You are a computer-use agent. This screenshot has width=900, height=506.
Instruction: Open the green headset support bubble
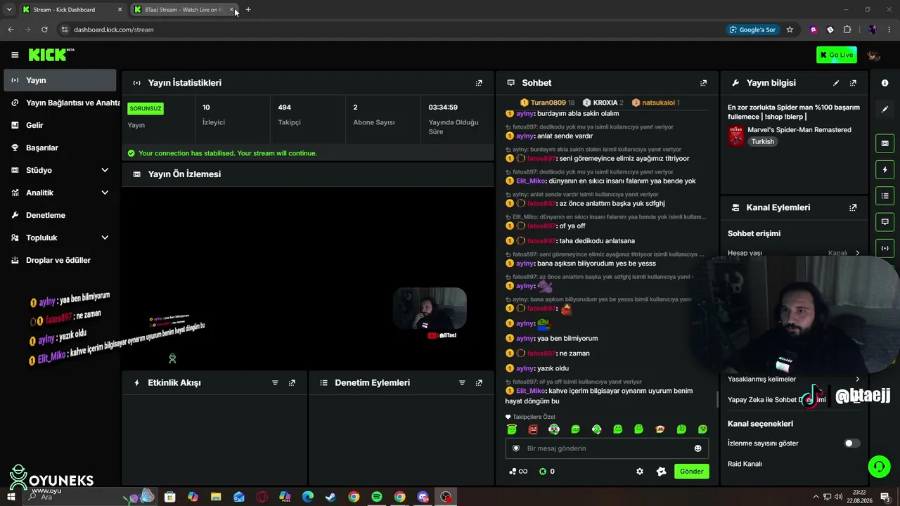click(x=878, y=466)
